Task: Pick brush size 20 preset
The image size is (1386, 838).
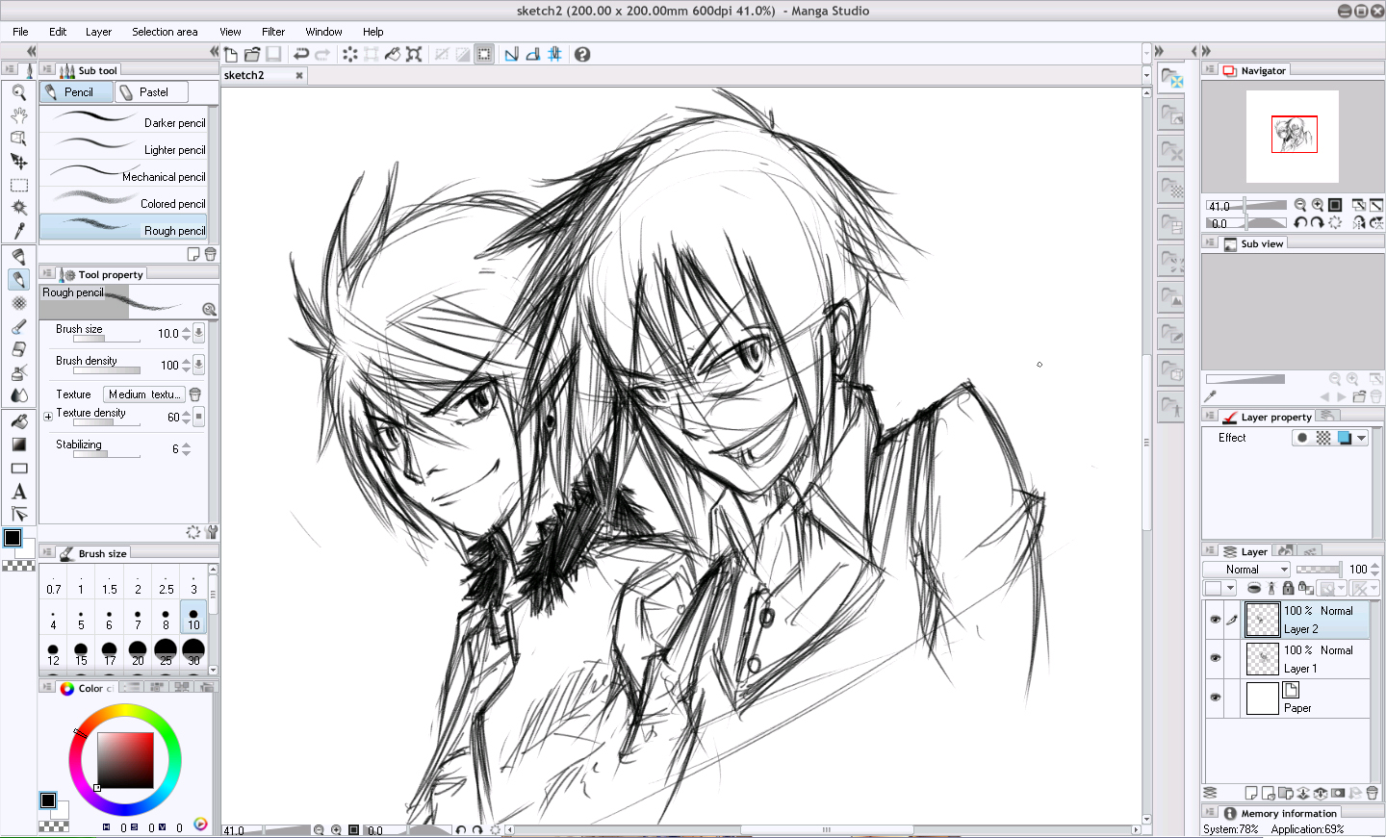Action: (138, 652)
